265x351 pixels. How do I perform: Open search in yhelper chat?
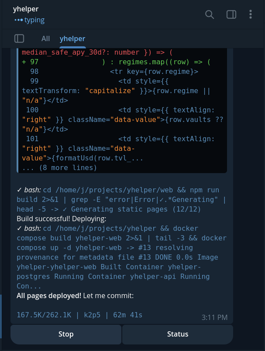[x=210, y=14]
